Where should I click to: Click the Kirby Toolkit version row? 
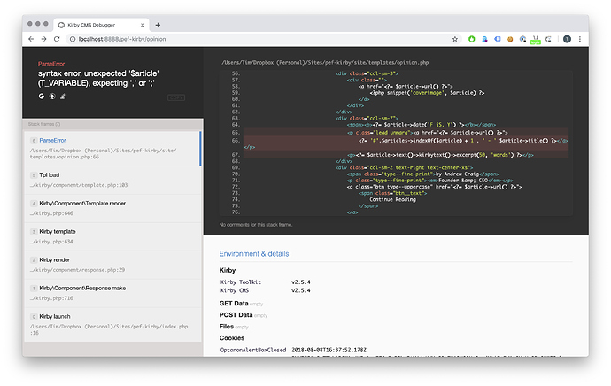pos(266,282)
